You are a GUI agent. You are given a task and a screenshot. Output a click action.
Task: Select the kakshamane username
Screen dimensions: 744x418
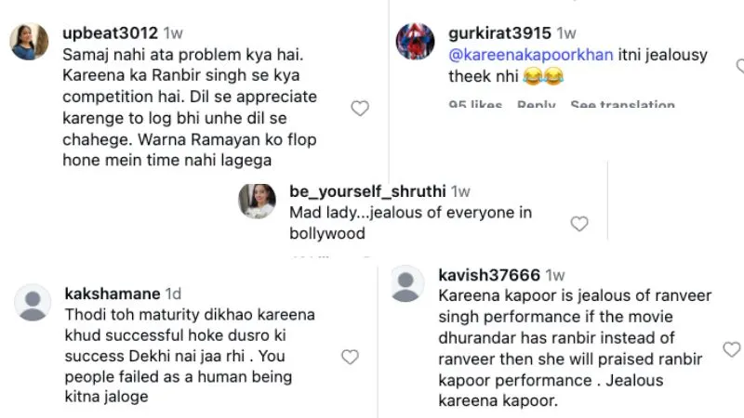click(x=113, y=294)
